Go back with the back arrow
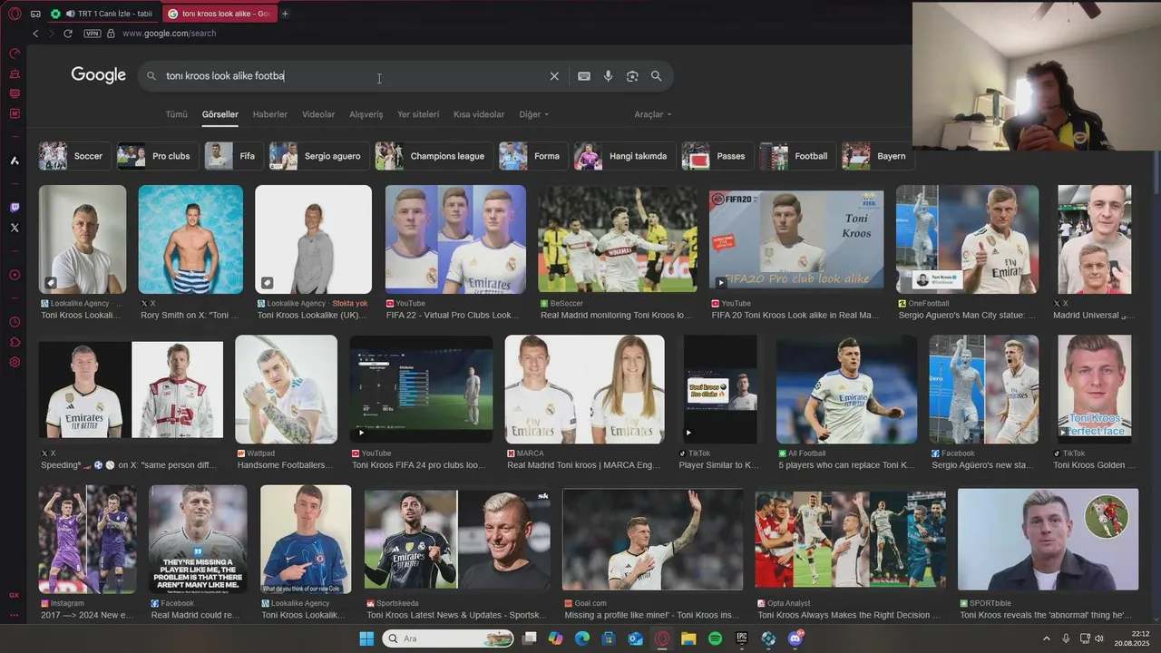Screen dimensions: 1161x653 35,34
